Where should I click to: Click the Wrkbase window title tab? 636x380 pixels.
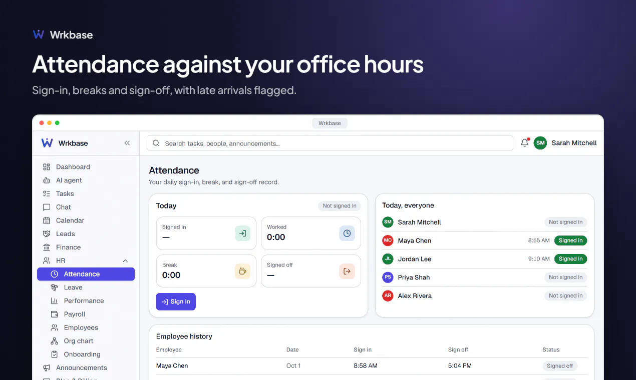click(x=330, y=123)
